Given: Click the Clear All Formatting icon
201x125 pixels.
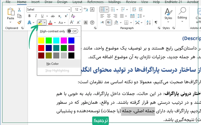Looking at the screenshot, I should (73, 16).
